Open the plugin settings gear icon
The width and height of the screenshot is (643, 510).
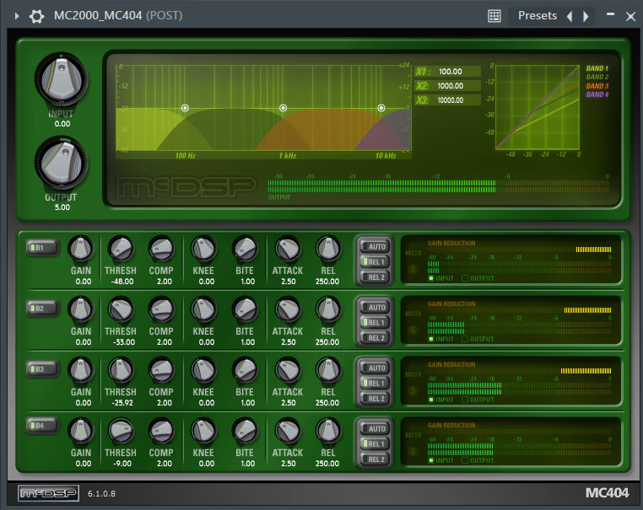click(x=36, y=16)
